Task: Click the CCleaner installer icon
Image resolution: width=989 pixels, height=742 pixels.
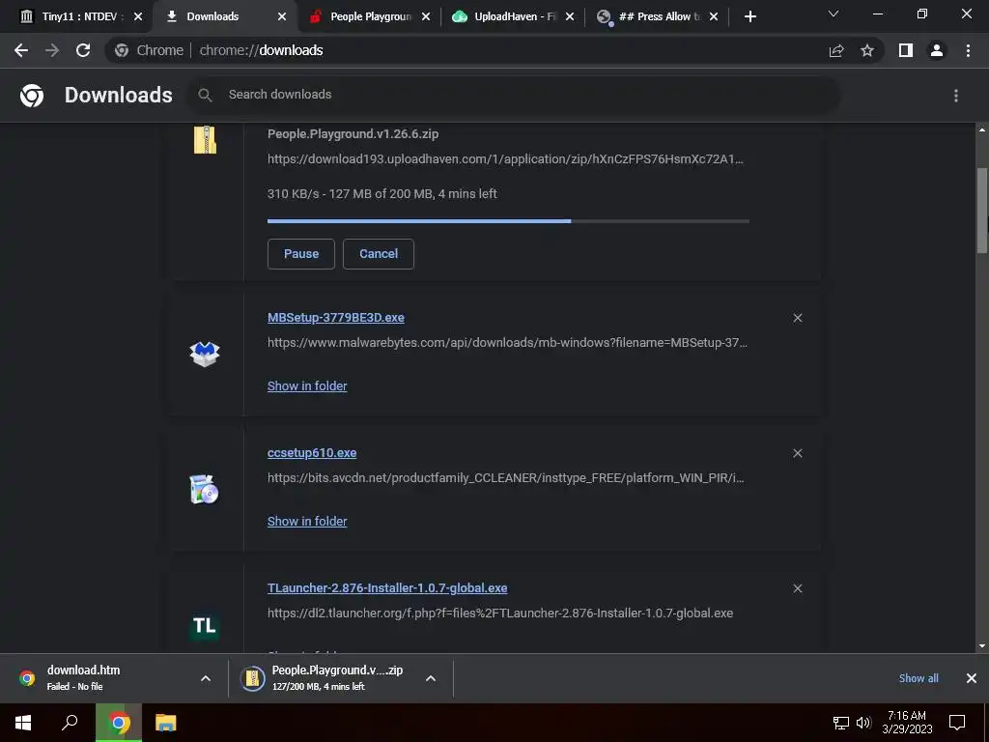Action: click(x=205, y=490)
